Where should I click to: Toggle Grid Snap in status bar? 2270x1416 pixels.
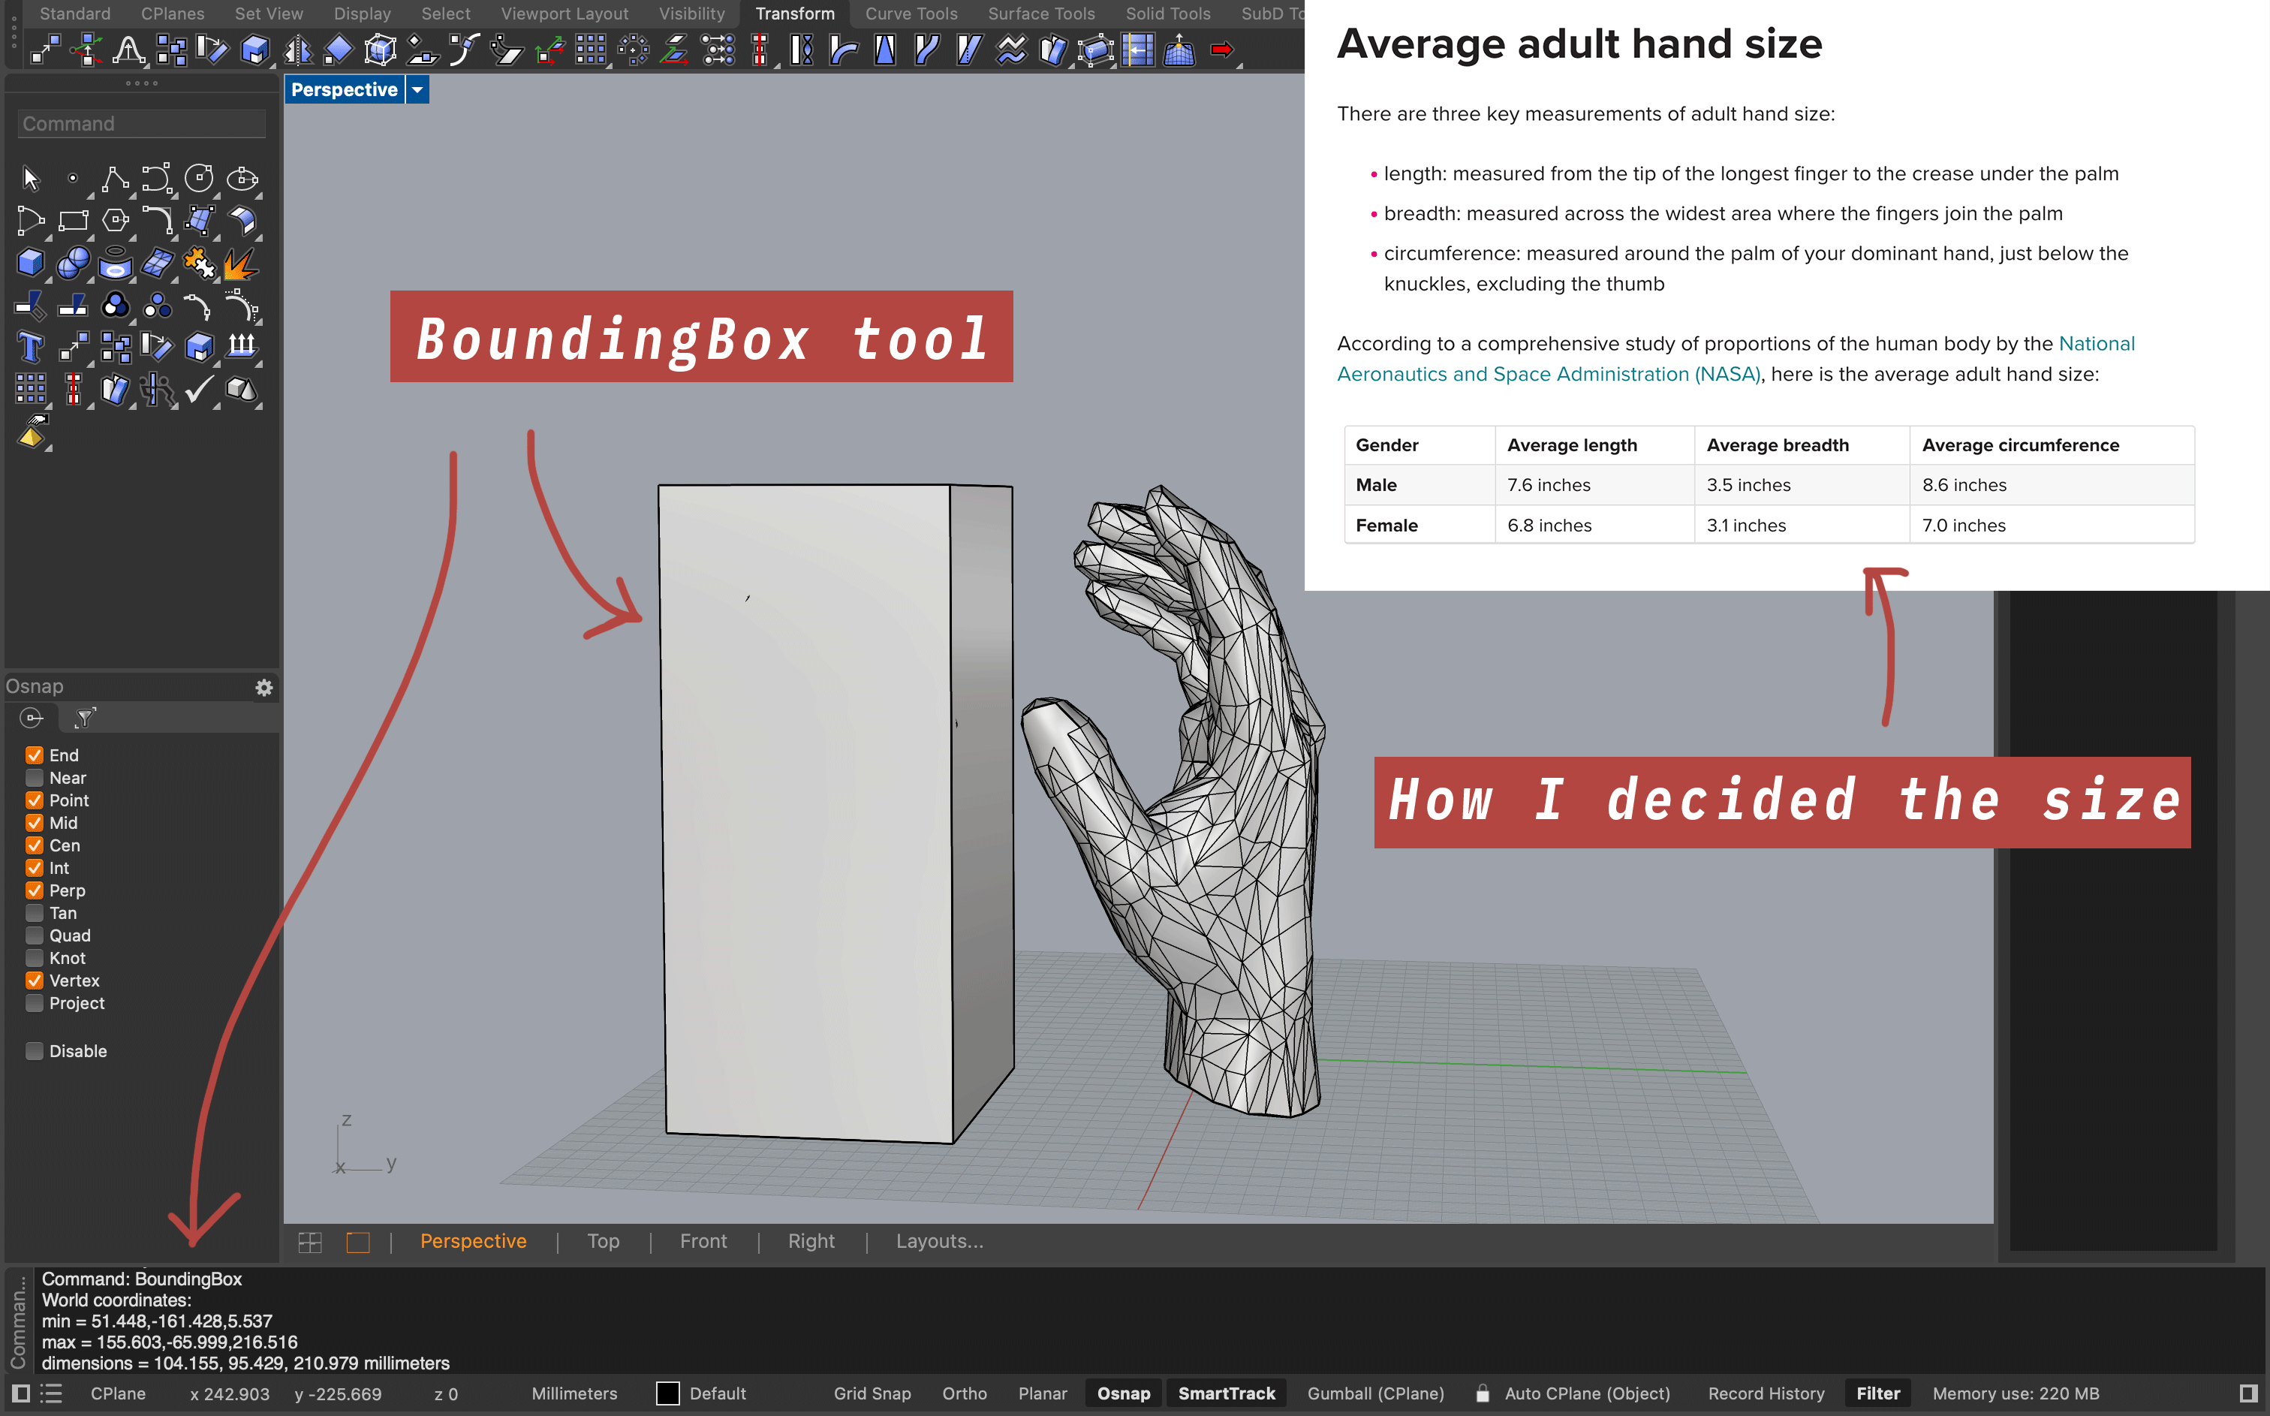click(x=872, y=1393)
